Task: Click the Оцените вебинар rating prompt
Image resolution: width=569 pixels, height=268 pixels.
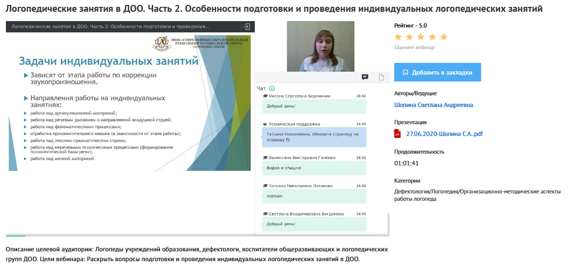Action: [x=414, y=48]
